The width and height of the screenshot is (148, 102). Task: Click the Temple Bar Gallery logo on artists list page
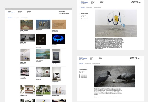[x=64, y=12]
